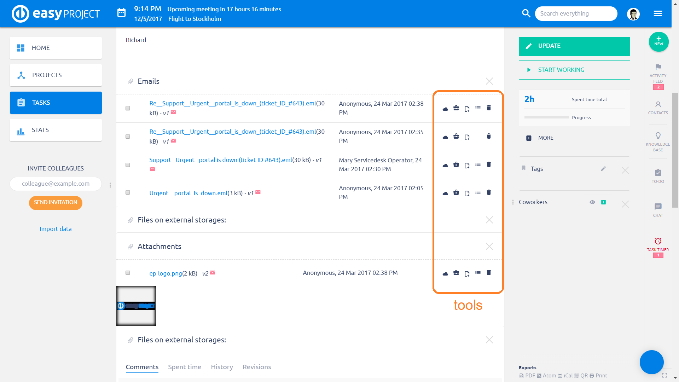Click the Print export link

[598, 376]
